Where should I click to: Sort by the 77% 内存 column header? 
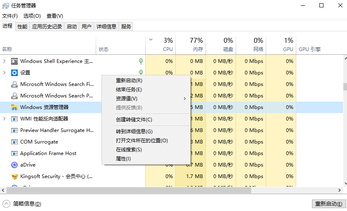191,45
